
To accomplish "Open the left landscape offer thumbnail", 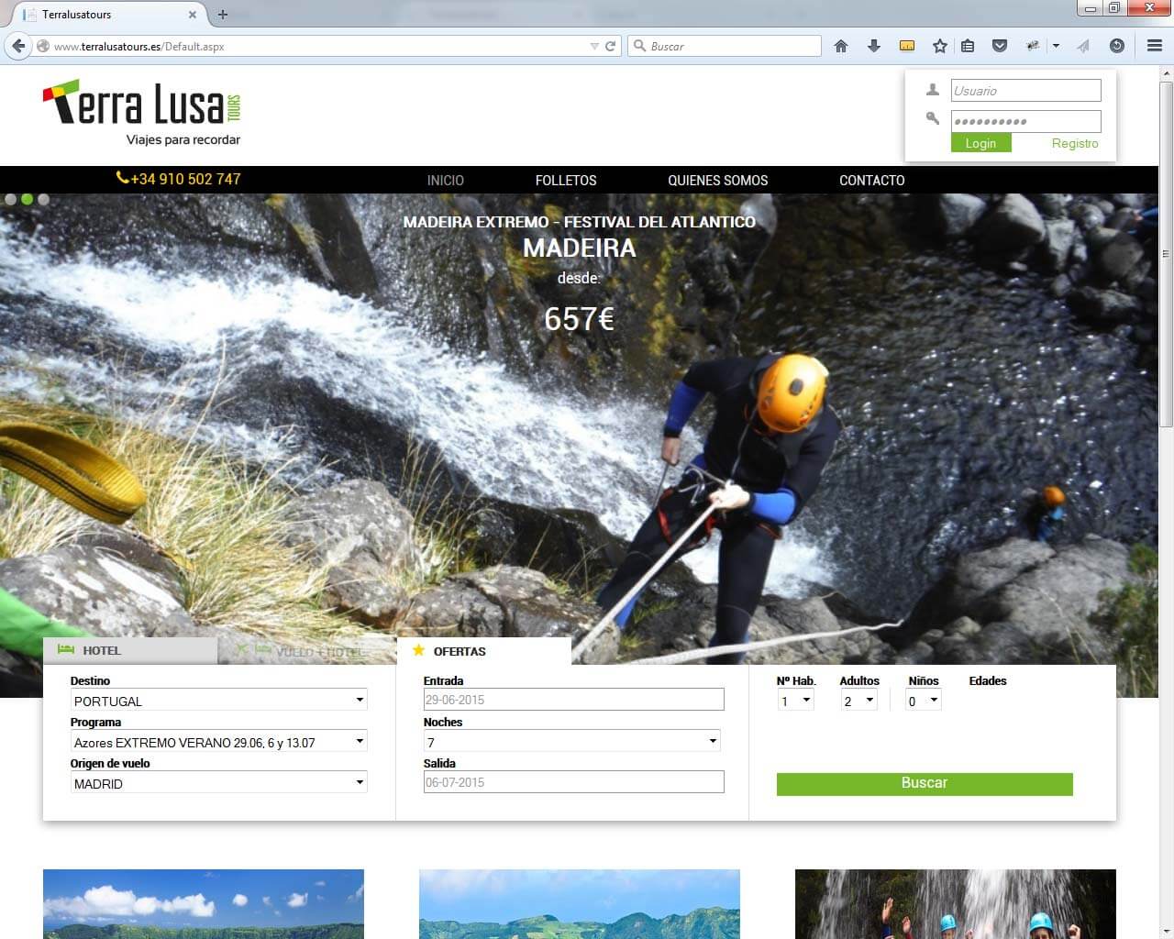I will (204, 904).
